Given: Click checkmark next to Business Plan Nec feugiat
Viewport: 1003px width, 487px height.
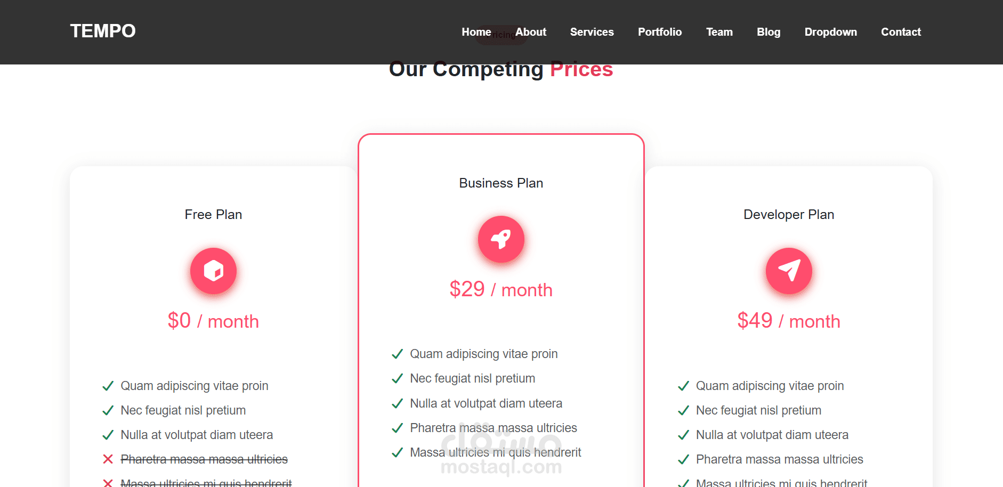Looking at the screenshot, I should coord(397,378).
